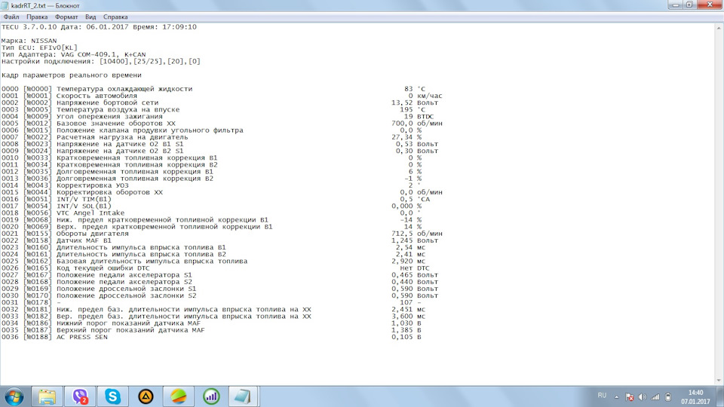Screen dimensions: 724x407
Task: Click 'AC PRESS SEN' row
Action: pos(211,338)
